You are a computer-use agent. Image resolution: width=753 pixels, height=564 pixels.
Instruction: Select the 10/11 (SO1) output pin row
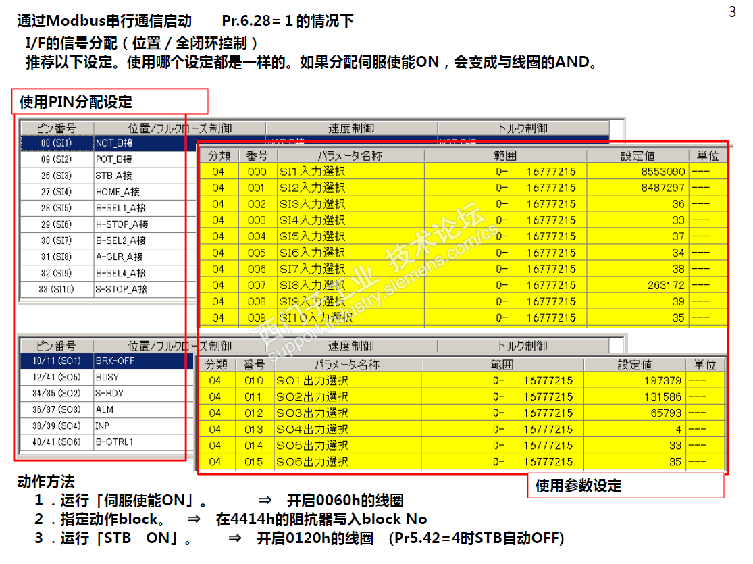[x=57, y=361]
